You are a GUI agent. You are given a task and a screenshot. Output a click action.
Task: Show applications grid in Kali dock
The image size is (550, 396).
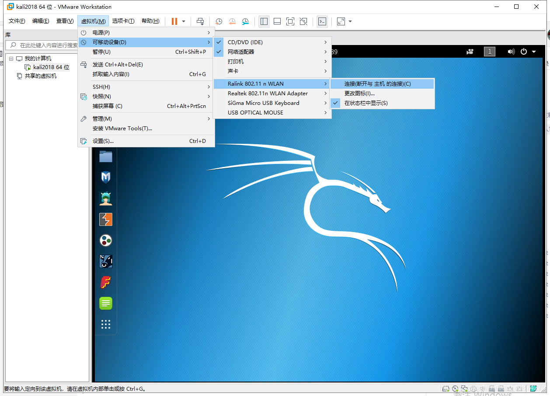[106, 324]
